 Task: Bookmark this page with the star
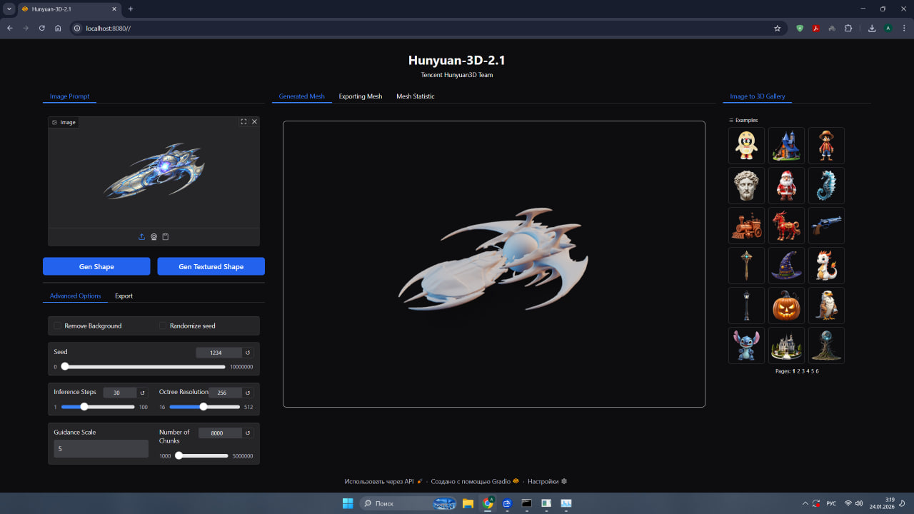778,29
